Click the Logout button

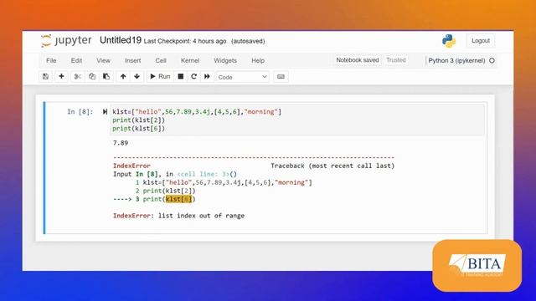click(x=481, y=41)
